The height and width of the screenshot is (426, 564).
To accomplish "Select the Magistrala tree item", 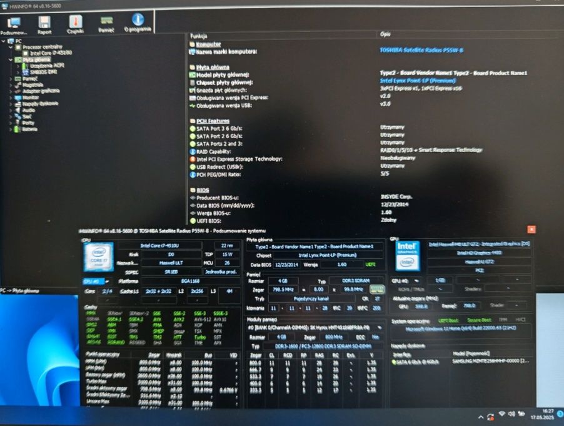I will click(x=33, y=85).
